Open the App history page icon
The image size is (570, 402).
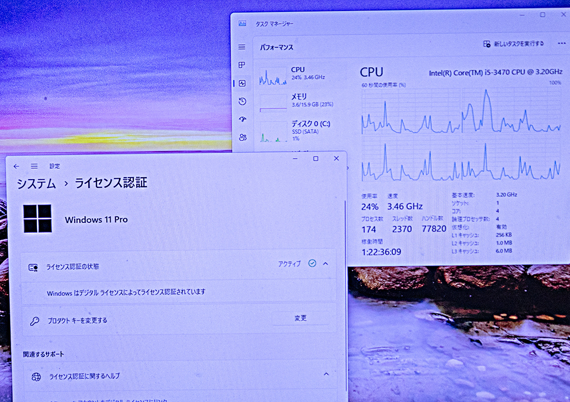pos(242,101)
